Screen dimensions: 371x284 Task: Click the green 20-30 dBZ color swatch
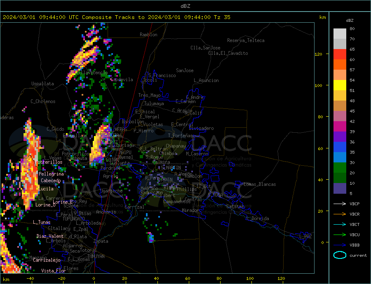point(340,168)
